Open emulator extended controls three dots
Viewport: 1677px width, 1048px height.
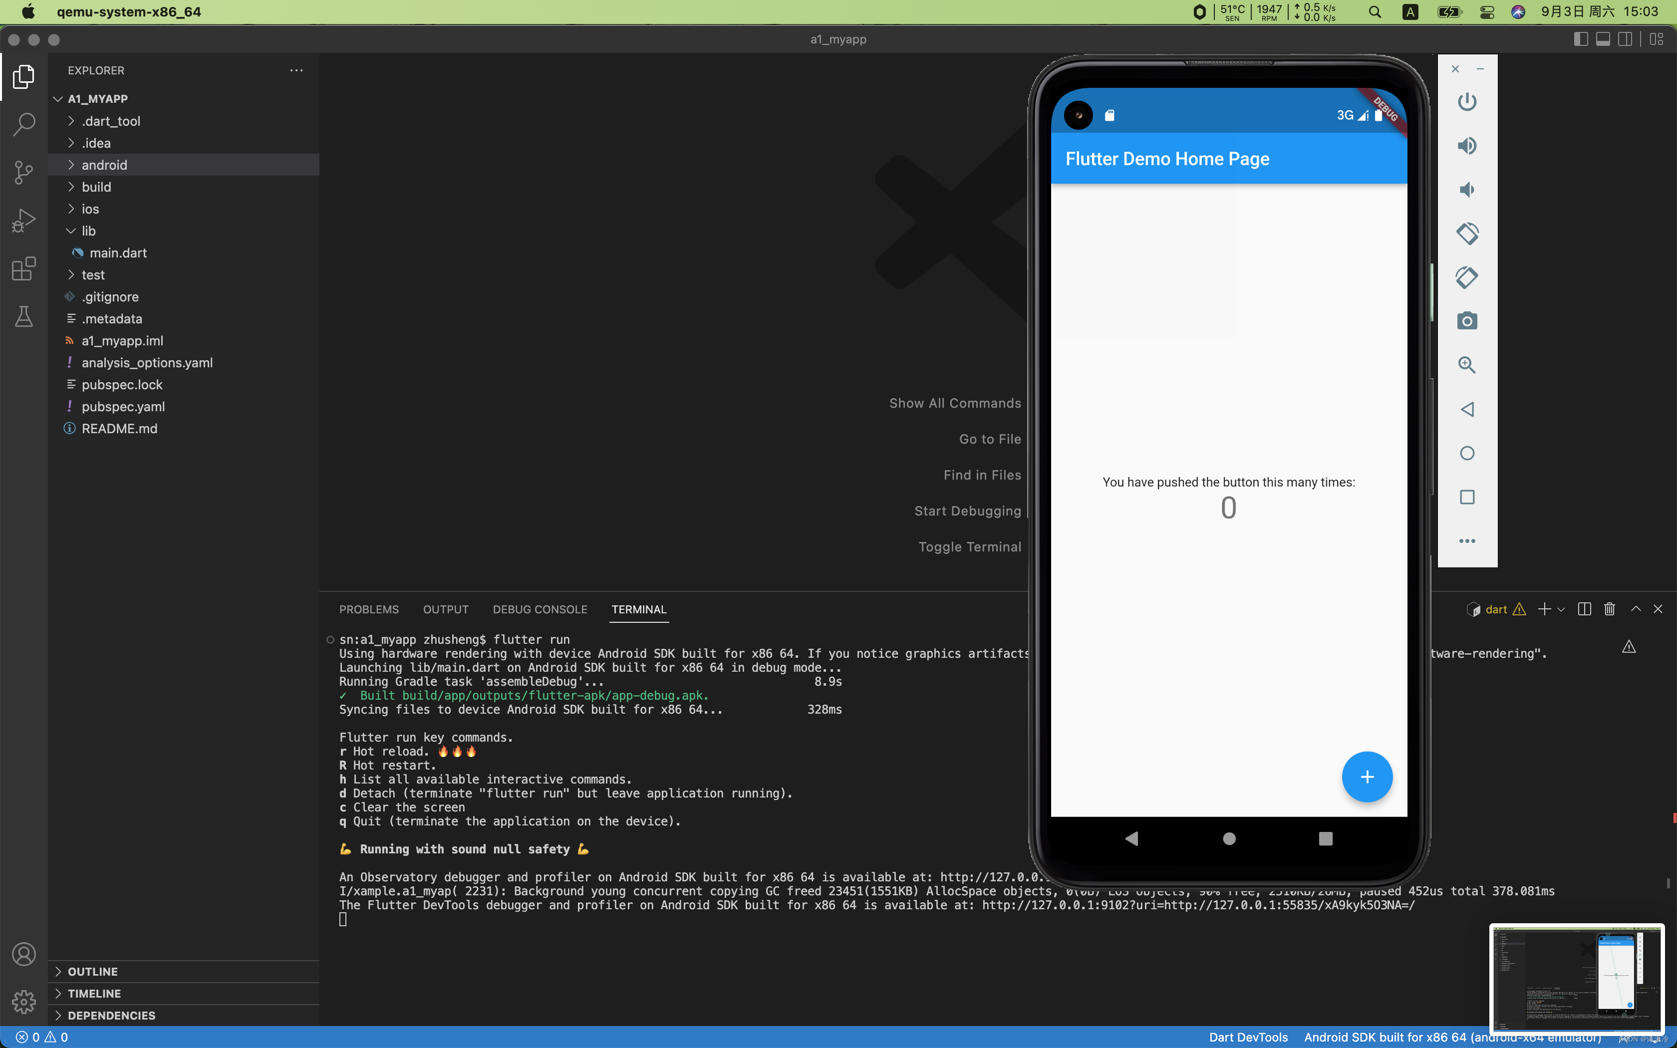[1467, 540]
